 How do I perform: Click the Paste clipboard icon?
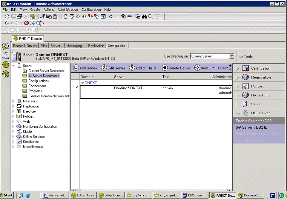(55, 16)
